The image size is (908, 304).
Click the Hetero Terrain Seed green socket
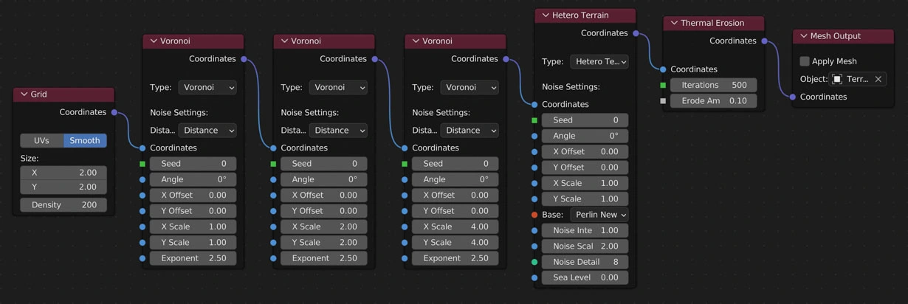click(x=534, y=120)
